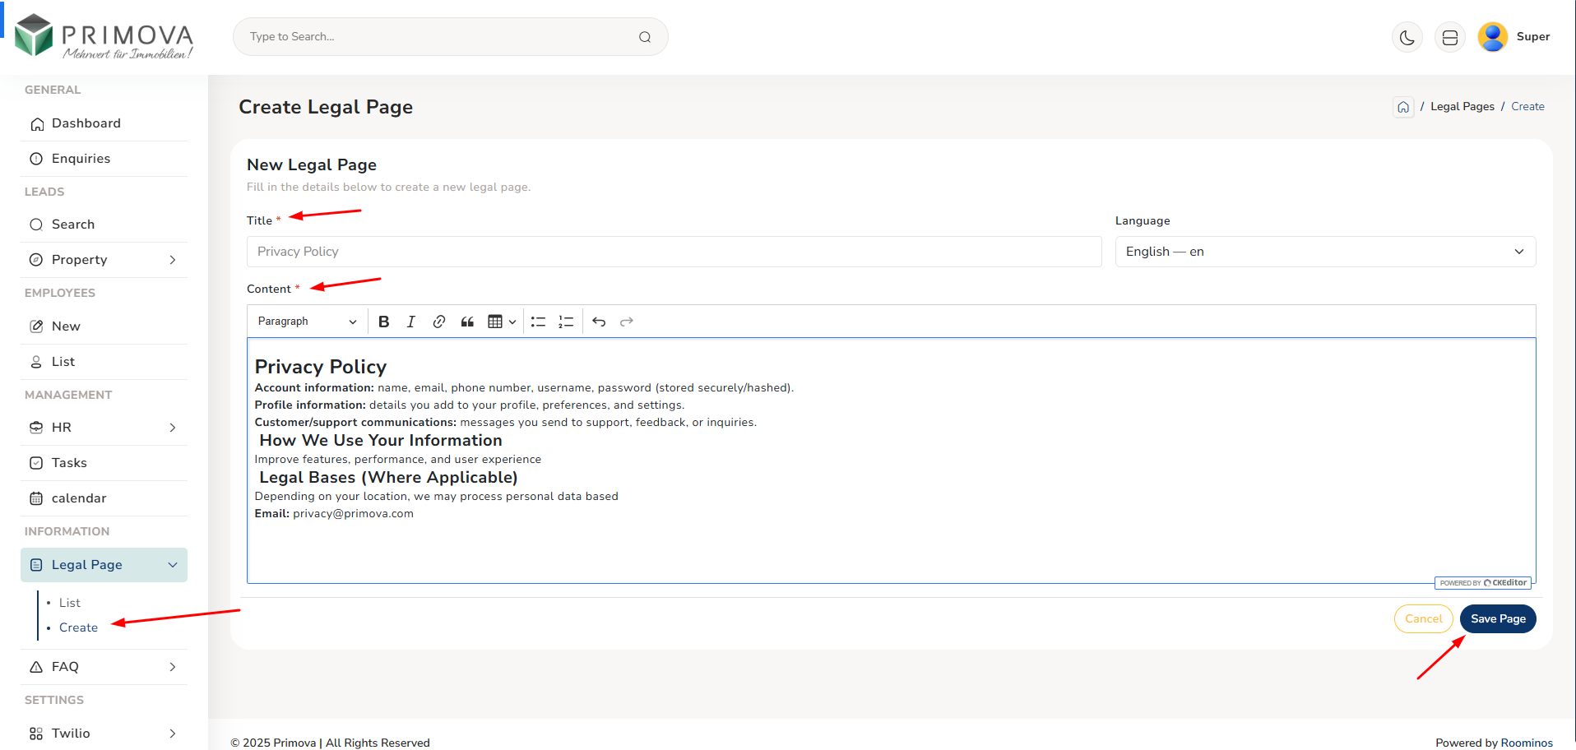This screenshot has width=1576, height=750.
Task: Expand the Property sidebar menu
Action: coord(104,260)
